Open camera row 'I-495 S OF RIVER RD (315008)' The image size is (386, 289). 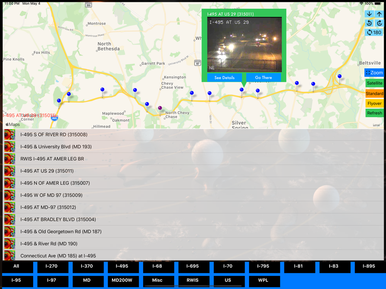[193, 134]
